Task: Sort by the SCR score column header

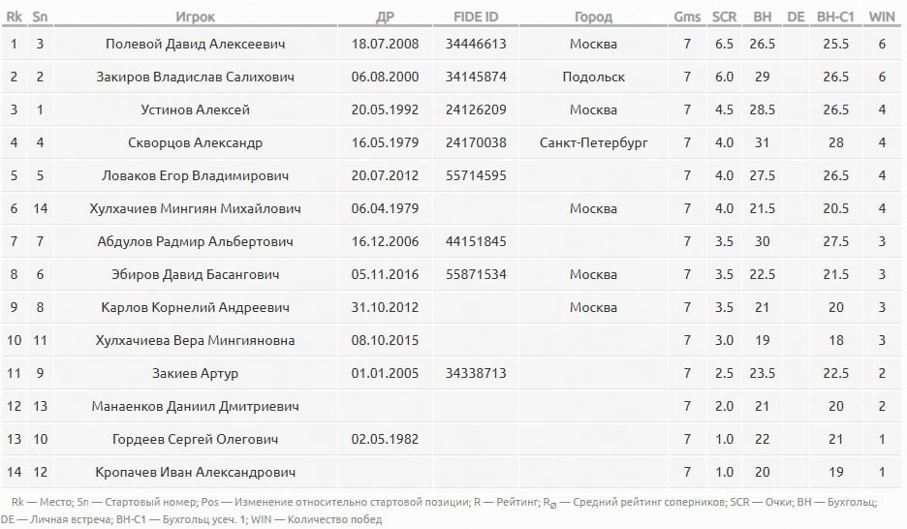Action: coord(724,16)
